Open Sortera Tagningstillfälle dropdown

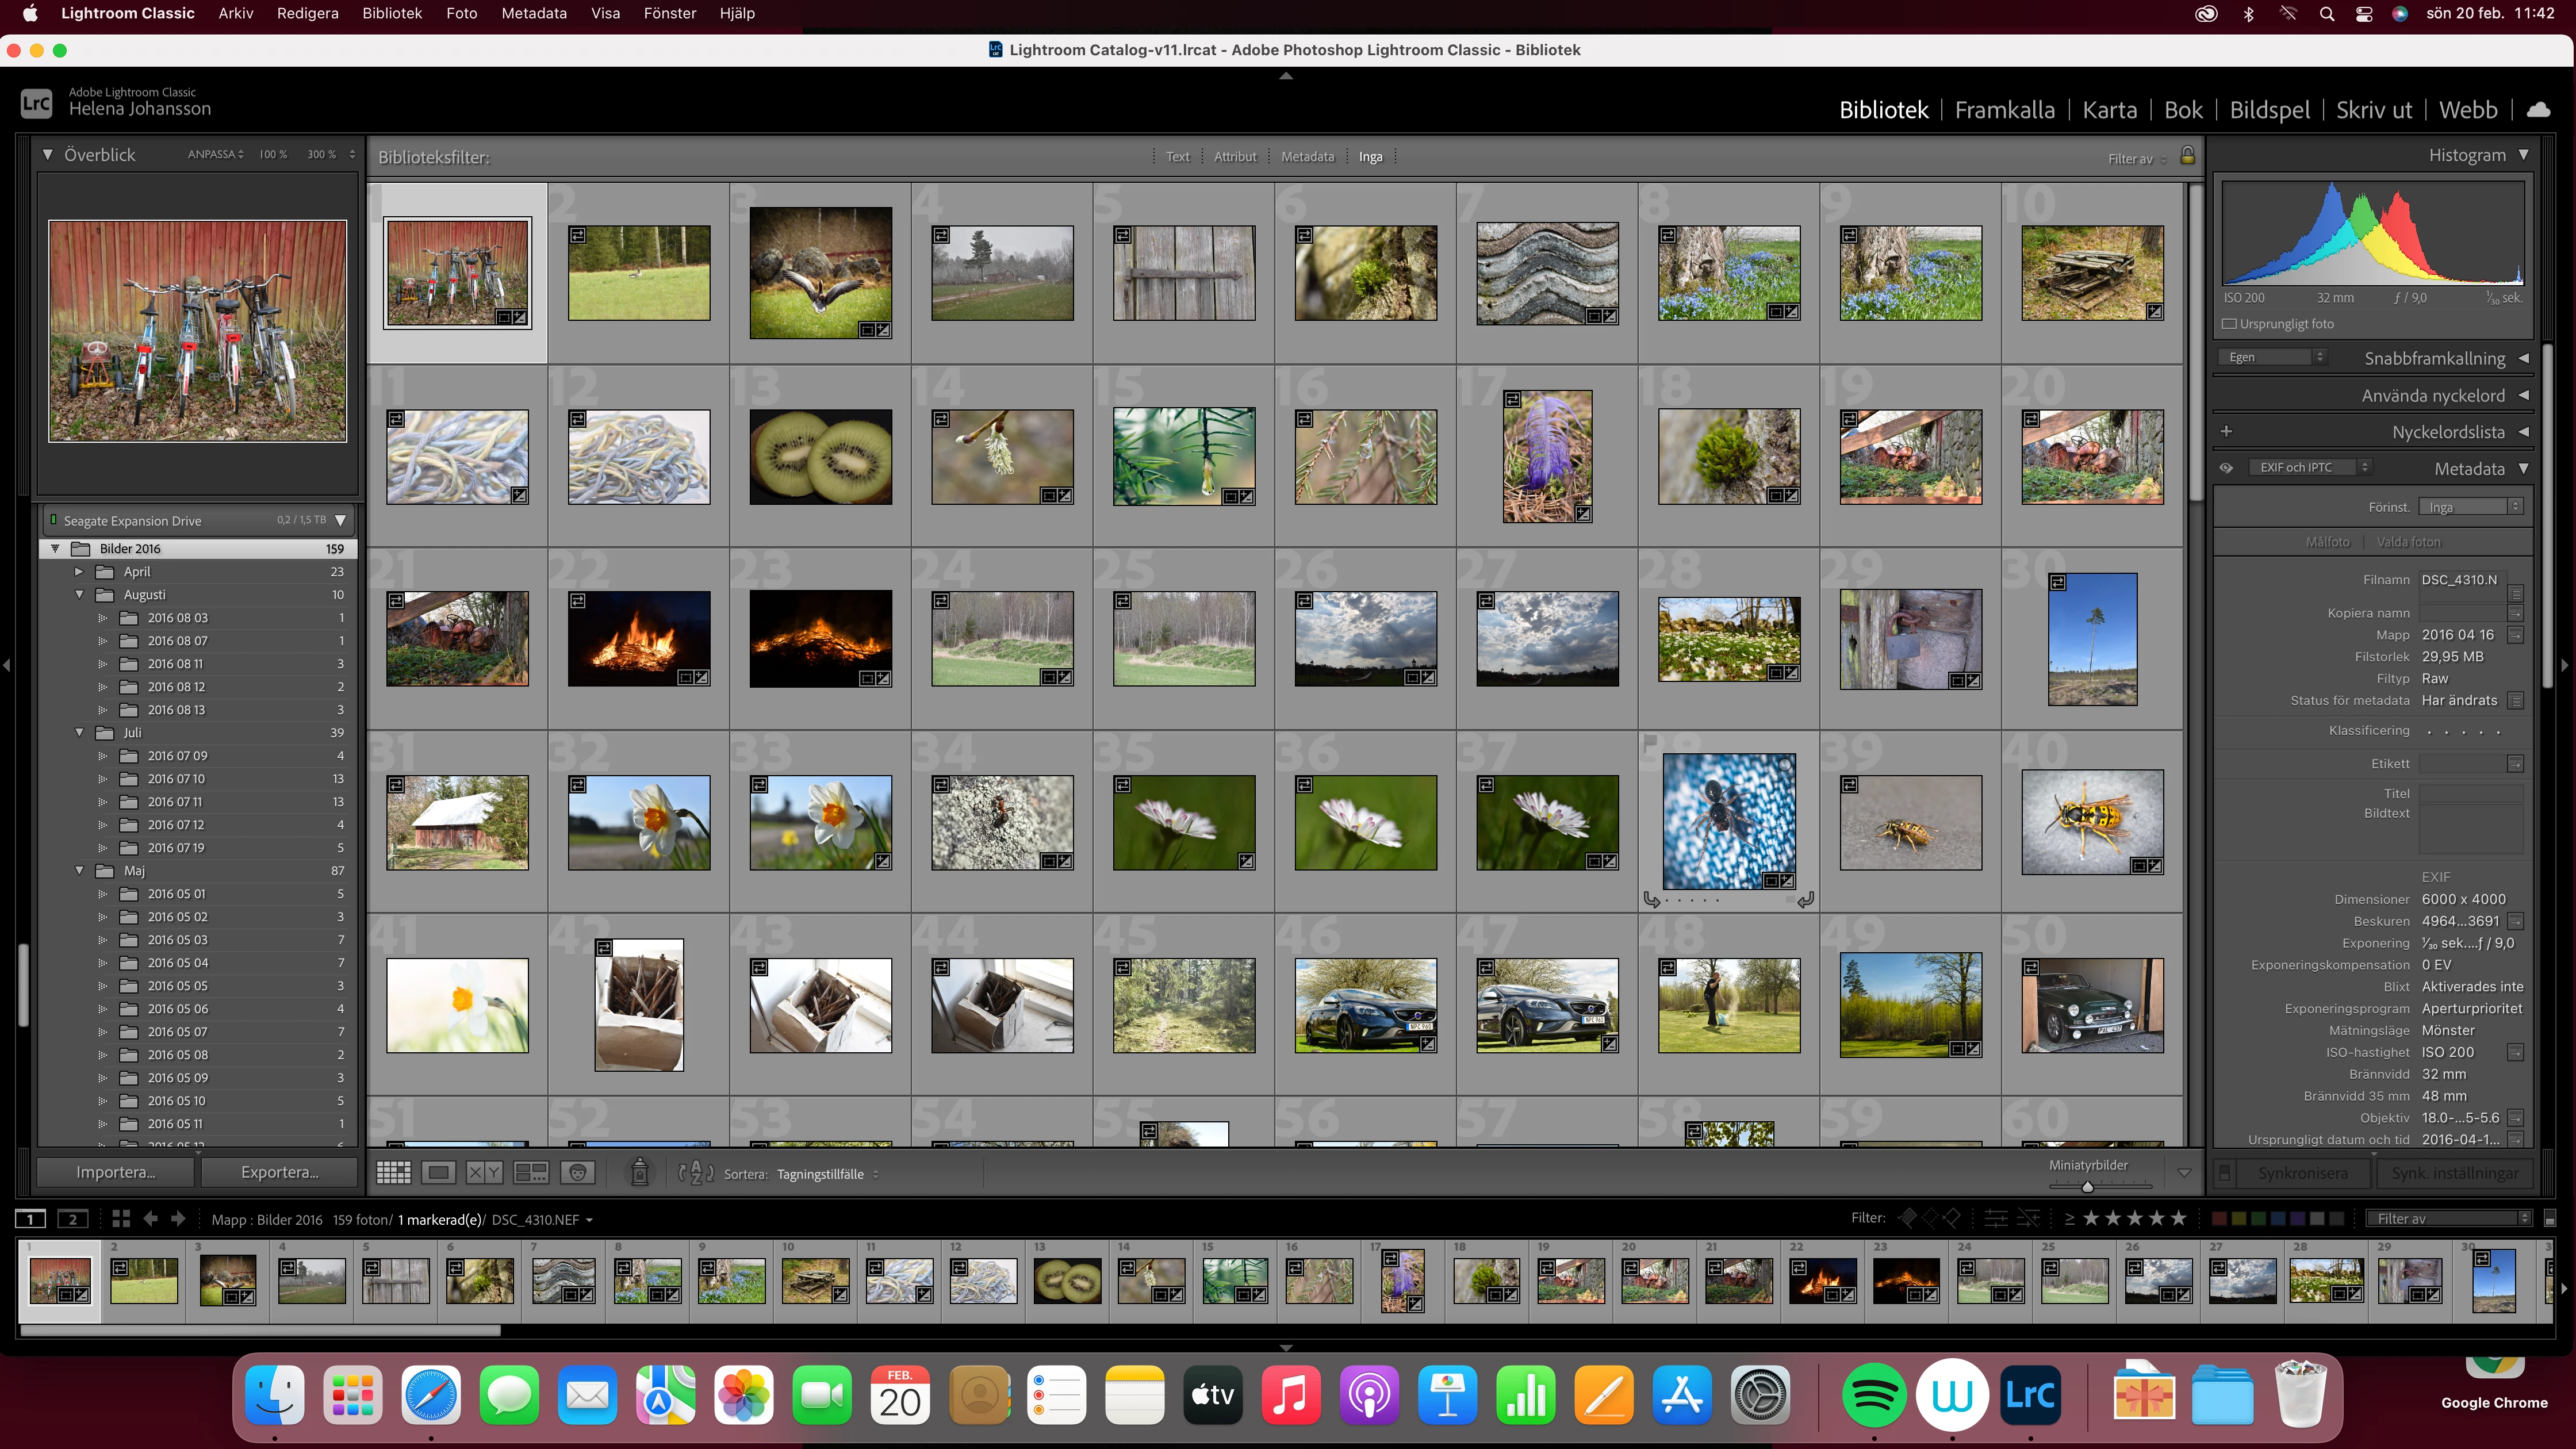click(826, 1174)
